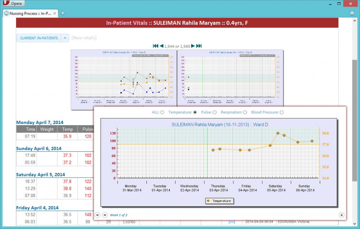Viewport: 360px width, 229px height.
Task: Click the New vitals link
Action: click(x=84, y=38)
